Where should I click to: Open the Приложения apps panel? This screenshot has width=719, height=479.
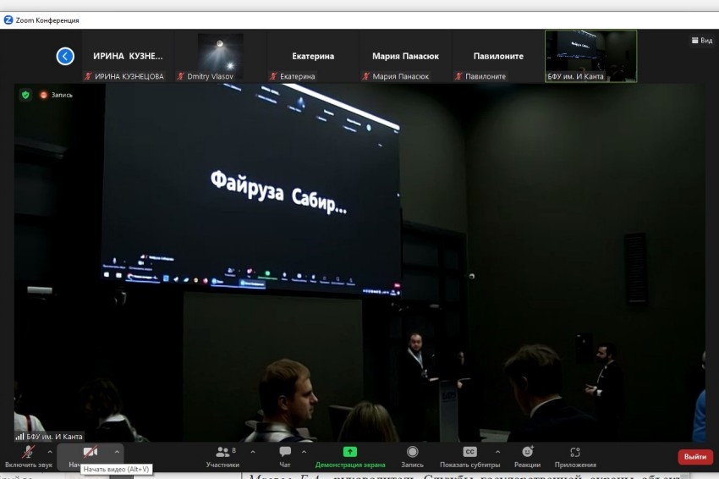(x=575, y=456)
